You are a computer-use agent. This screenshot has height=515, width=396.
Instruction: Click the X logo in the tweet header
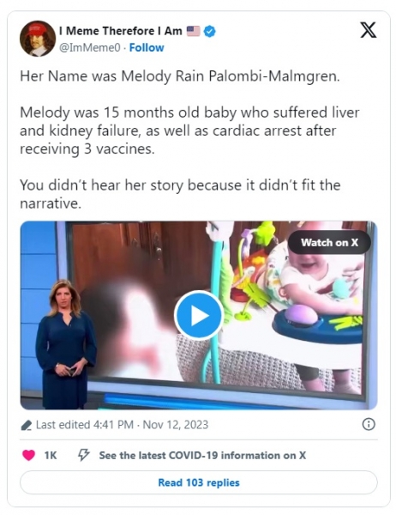tap(368, 30)
